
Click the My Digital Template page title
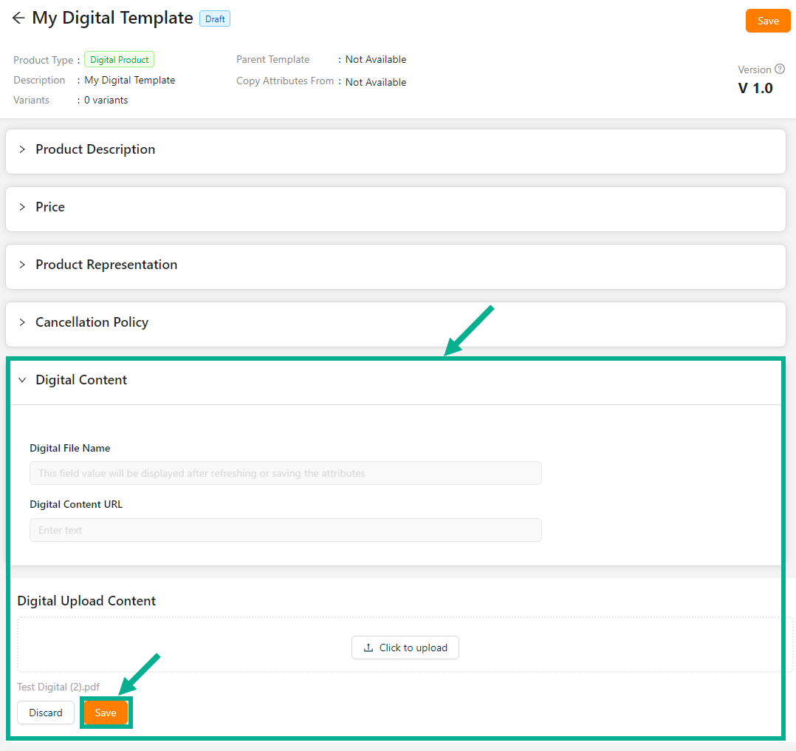112,18
